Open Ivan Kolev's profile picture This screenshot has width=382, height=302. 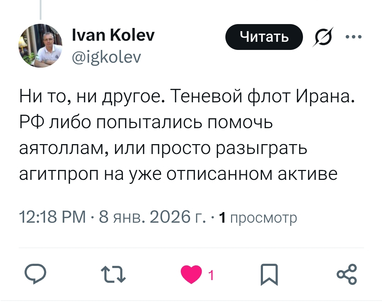click(40, 45)
